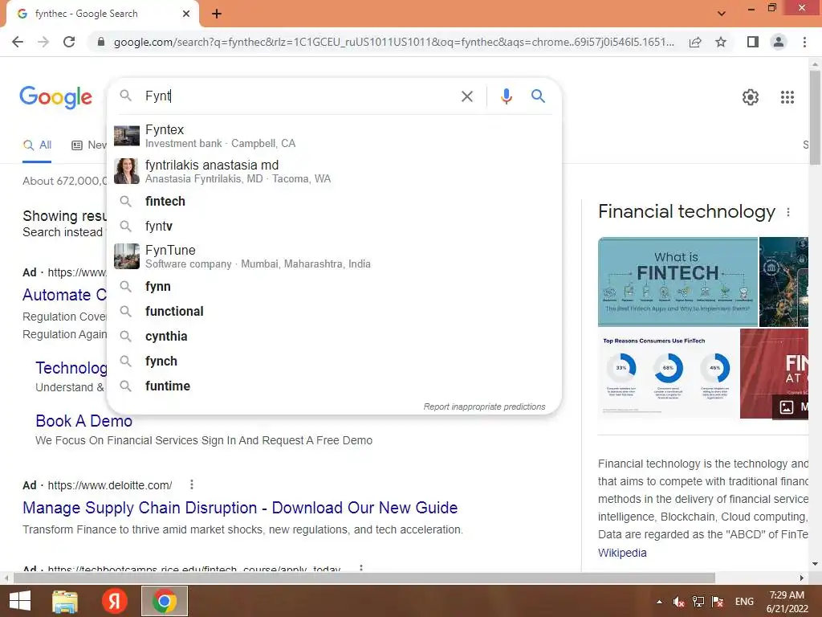The image size is (822, 617).
Task: Open the What is FINTECH image
Action: (678, 282)
